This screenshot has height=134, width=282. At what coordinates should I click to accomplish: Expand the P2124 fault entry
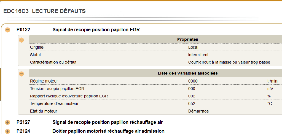[x=7, y=131]
